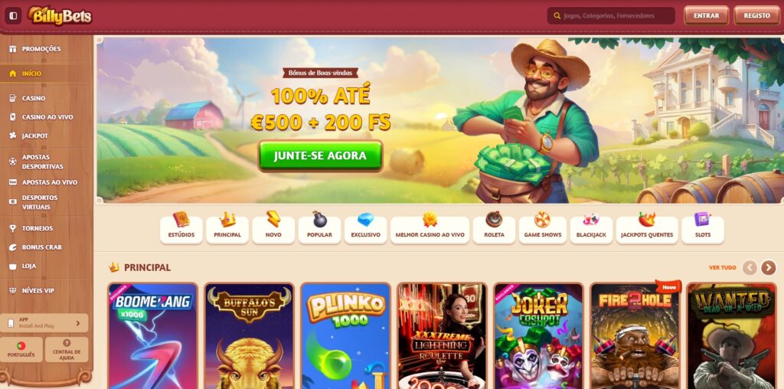784x389 pixels.
Task: Select the Exclusivo diamond category icon
Action: point(365,220)
